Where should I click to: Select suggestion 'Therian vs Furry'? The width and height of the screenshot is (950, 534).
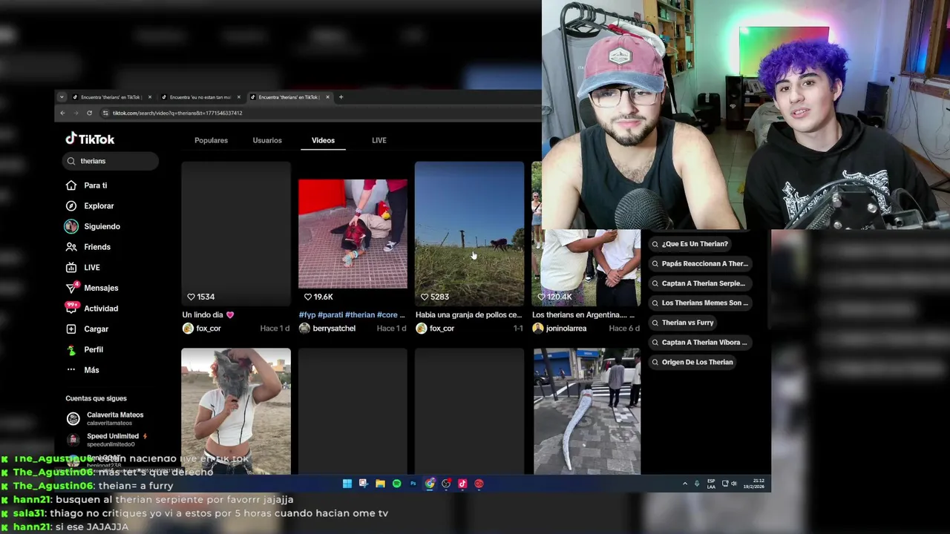(682, 323)
